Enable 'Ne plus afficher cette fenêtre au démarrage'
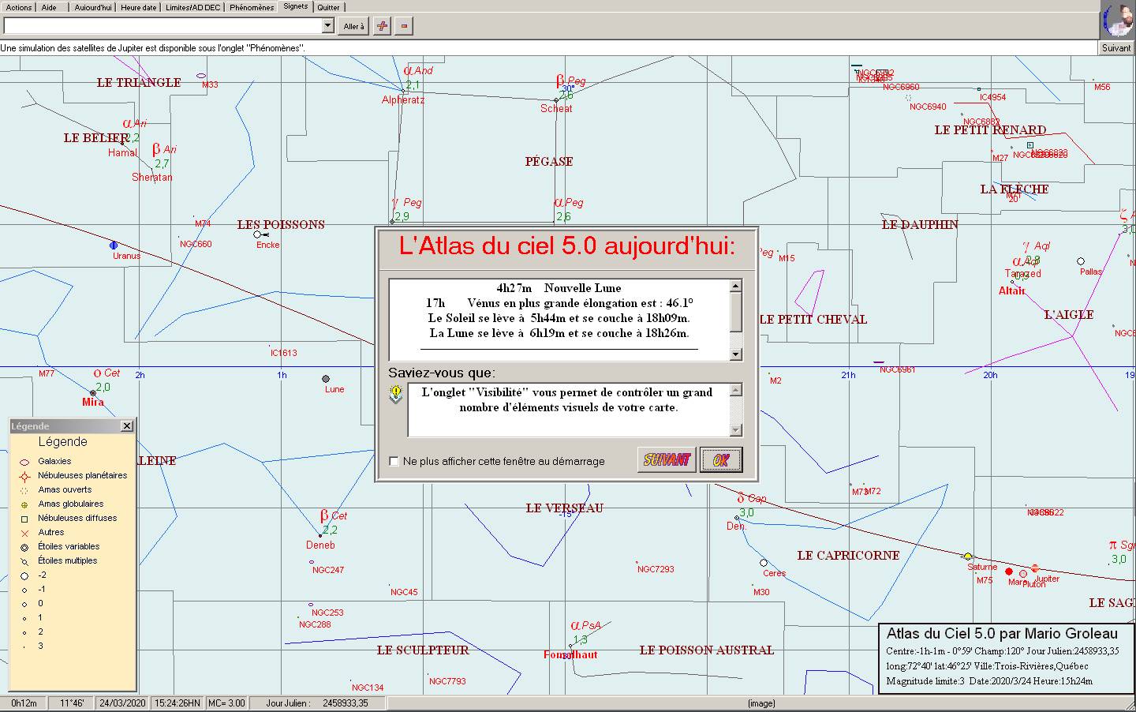The image size is (1136, 712). point(394,461)
